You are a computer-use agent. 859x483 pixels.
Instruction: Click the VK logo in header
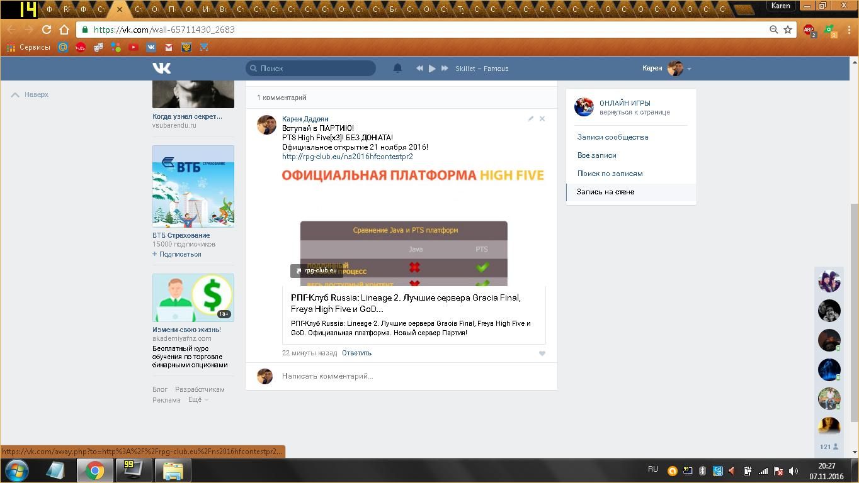161,68
